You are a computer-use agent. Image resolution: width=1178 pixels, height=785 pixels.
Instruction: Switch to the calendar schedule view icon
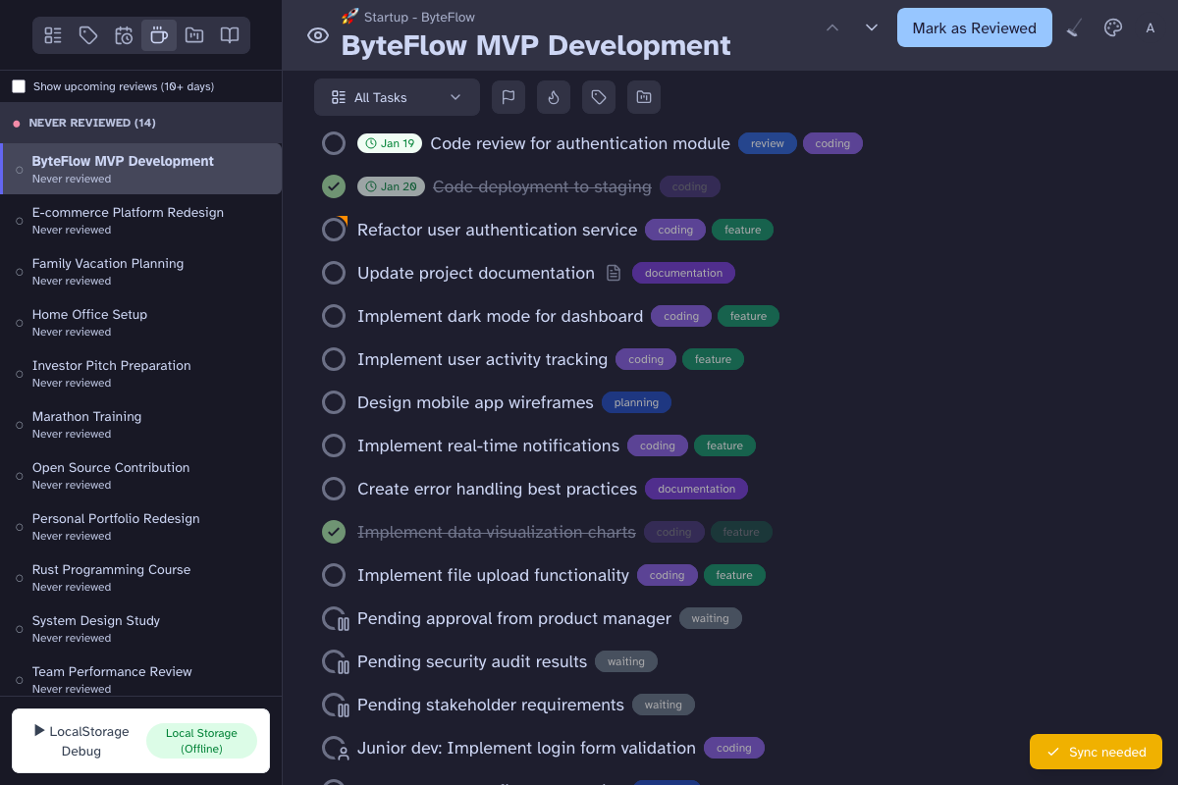click(x=124, y=36)
